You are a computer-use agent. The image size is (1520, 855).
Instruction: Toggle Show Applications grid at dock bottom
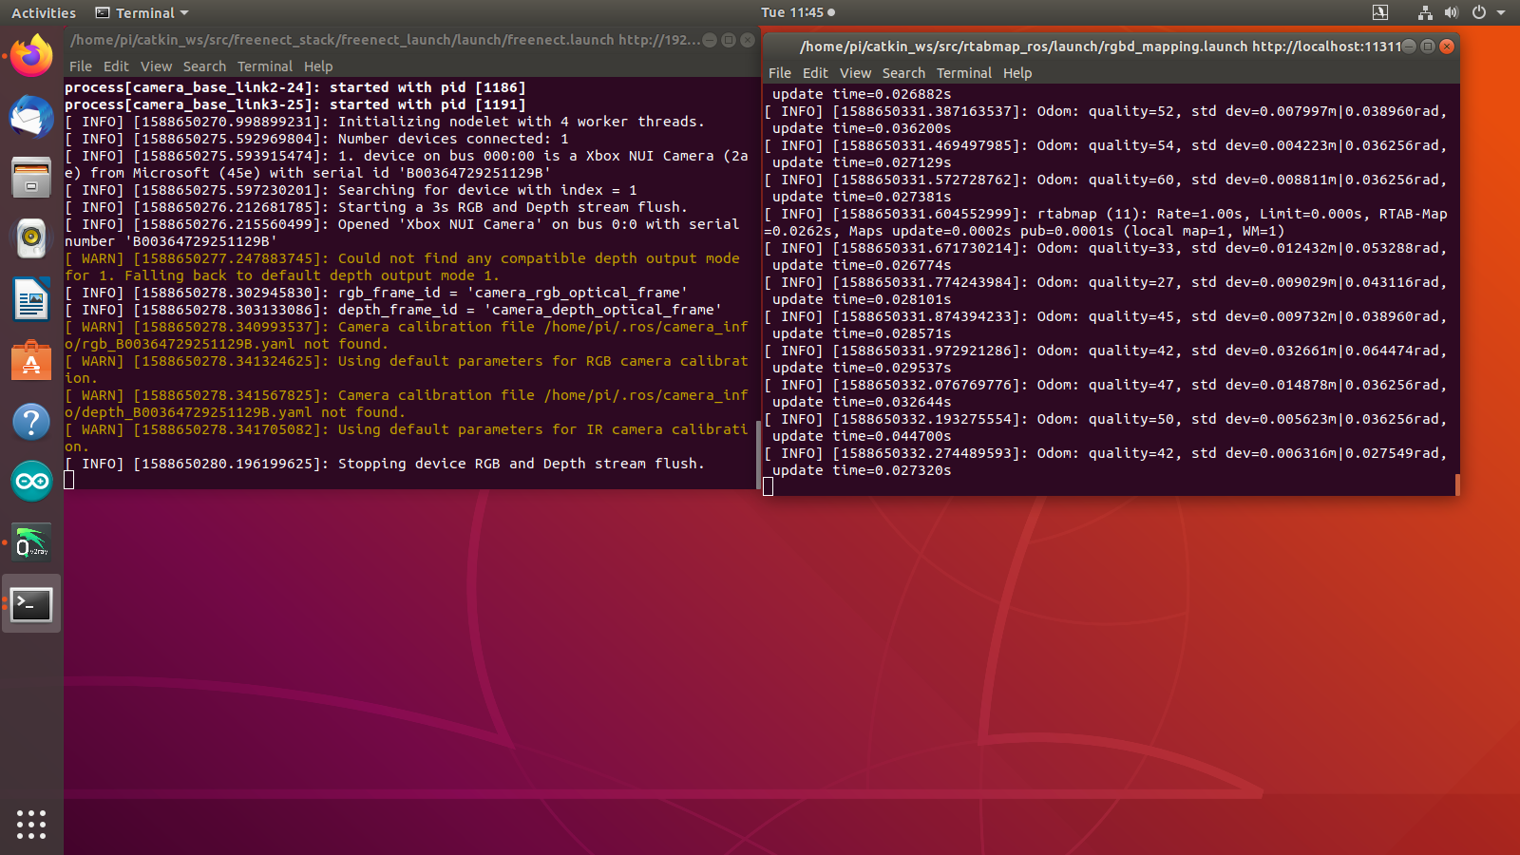click(31, 825)
